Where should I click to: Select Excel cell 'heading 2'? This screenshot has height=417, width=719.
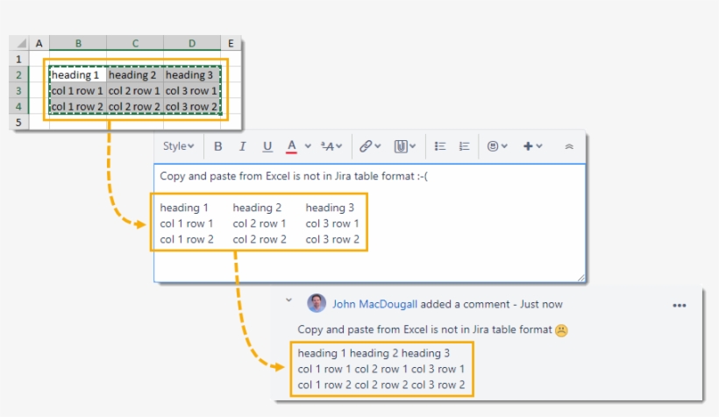click(135, 75)
